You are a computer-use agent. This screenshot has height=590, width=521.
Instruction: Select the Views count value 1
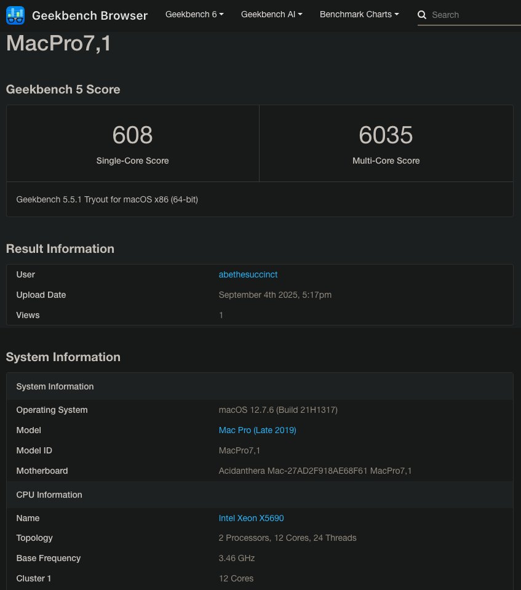(x=221, y=316)
